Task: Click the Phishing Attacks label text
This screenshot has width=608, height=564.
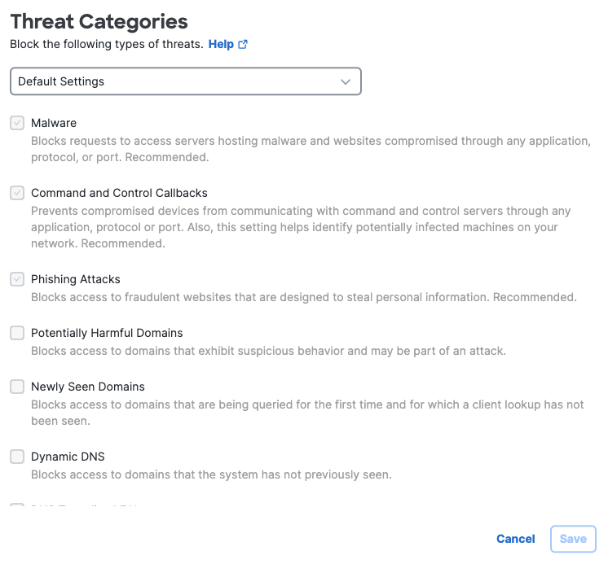Action: click(76, 279)
